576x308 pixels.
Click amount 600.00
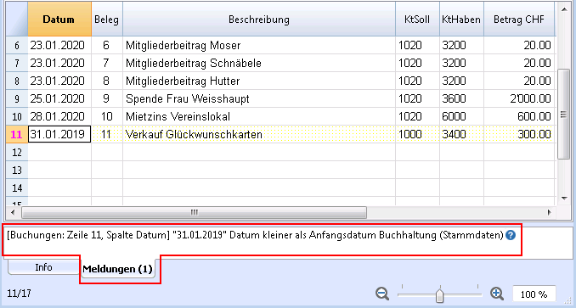(x=519, y=116)
